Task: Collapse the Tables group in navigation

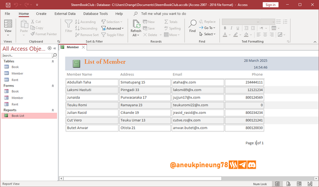Action: point(53,61)
